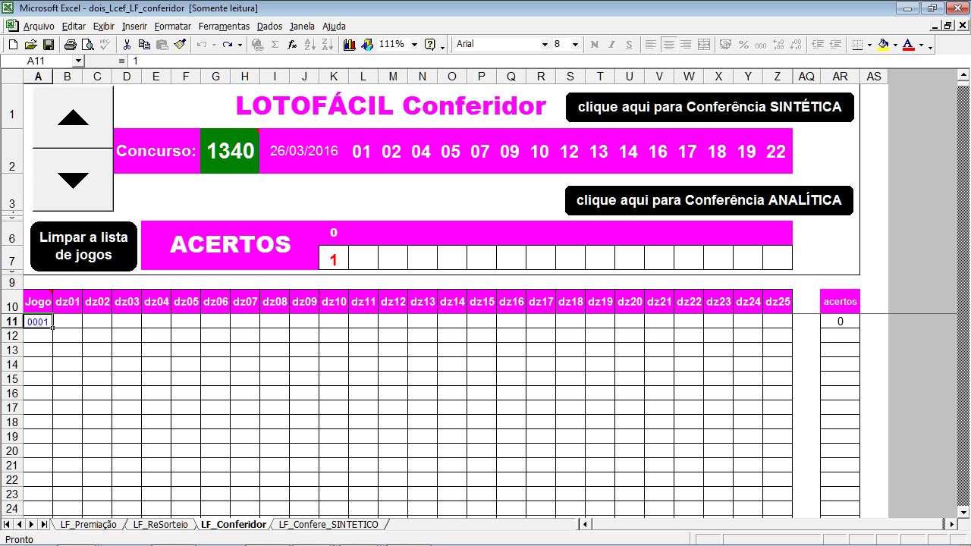Increase decimal places
This screenshot has height=546, width=971.
pyautogui.click(x=778, y=45)
